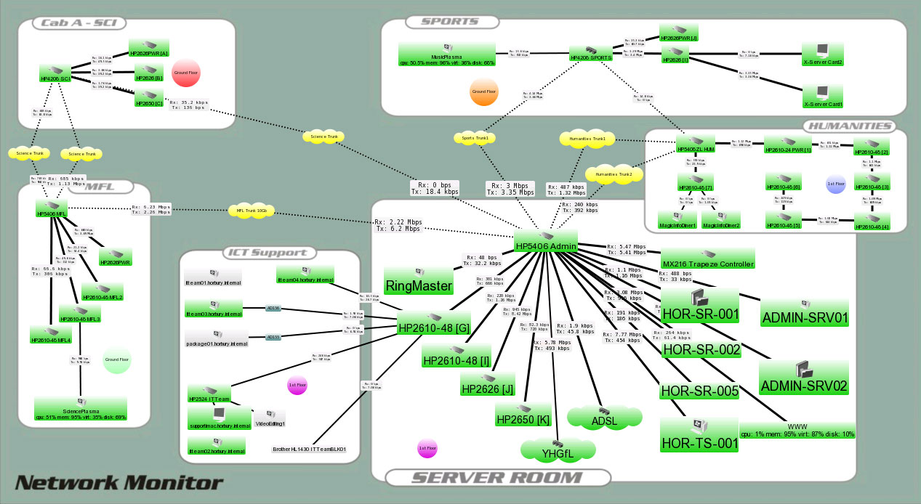Click the HP2610-48 MFL2 switch

(102, 292)
